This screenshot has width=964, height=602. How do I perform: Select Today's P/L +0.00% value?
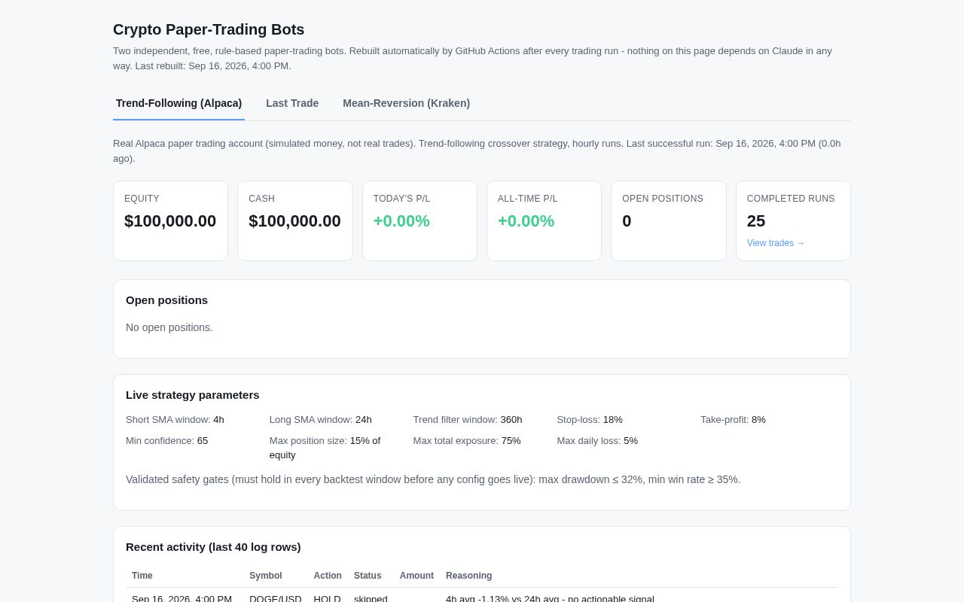click(x=401, y=221)
